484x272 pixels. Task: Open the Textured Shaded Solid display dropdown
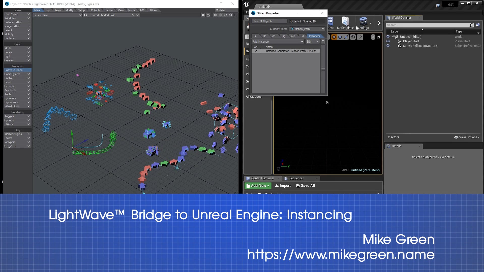click(109, 15)
